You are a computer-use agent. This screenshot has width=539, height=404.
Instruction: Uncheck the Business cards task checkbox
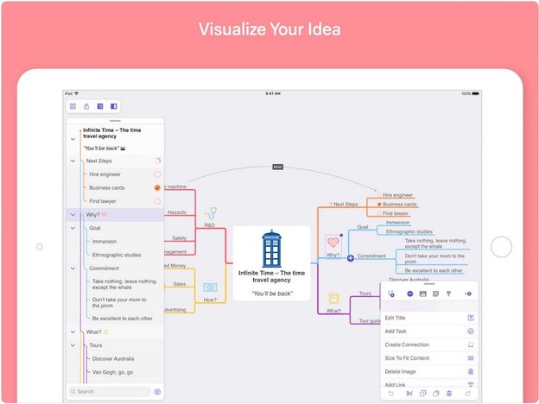pos(157,187)
